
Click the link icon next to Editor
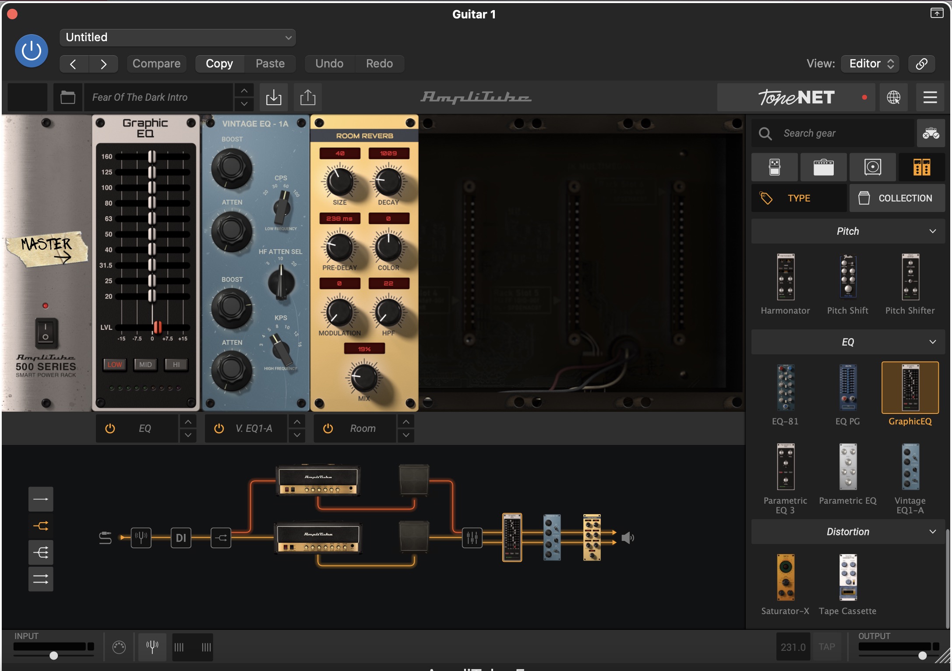[x=921, y=64]
